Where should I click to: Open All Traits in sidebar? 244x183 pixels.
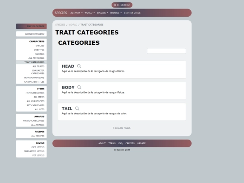pyautogui.click(x=38, y=66)
